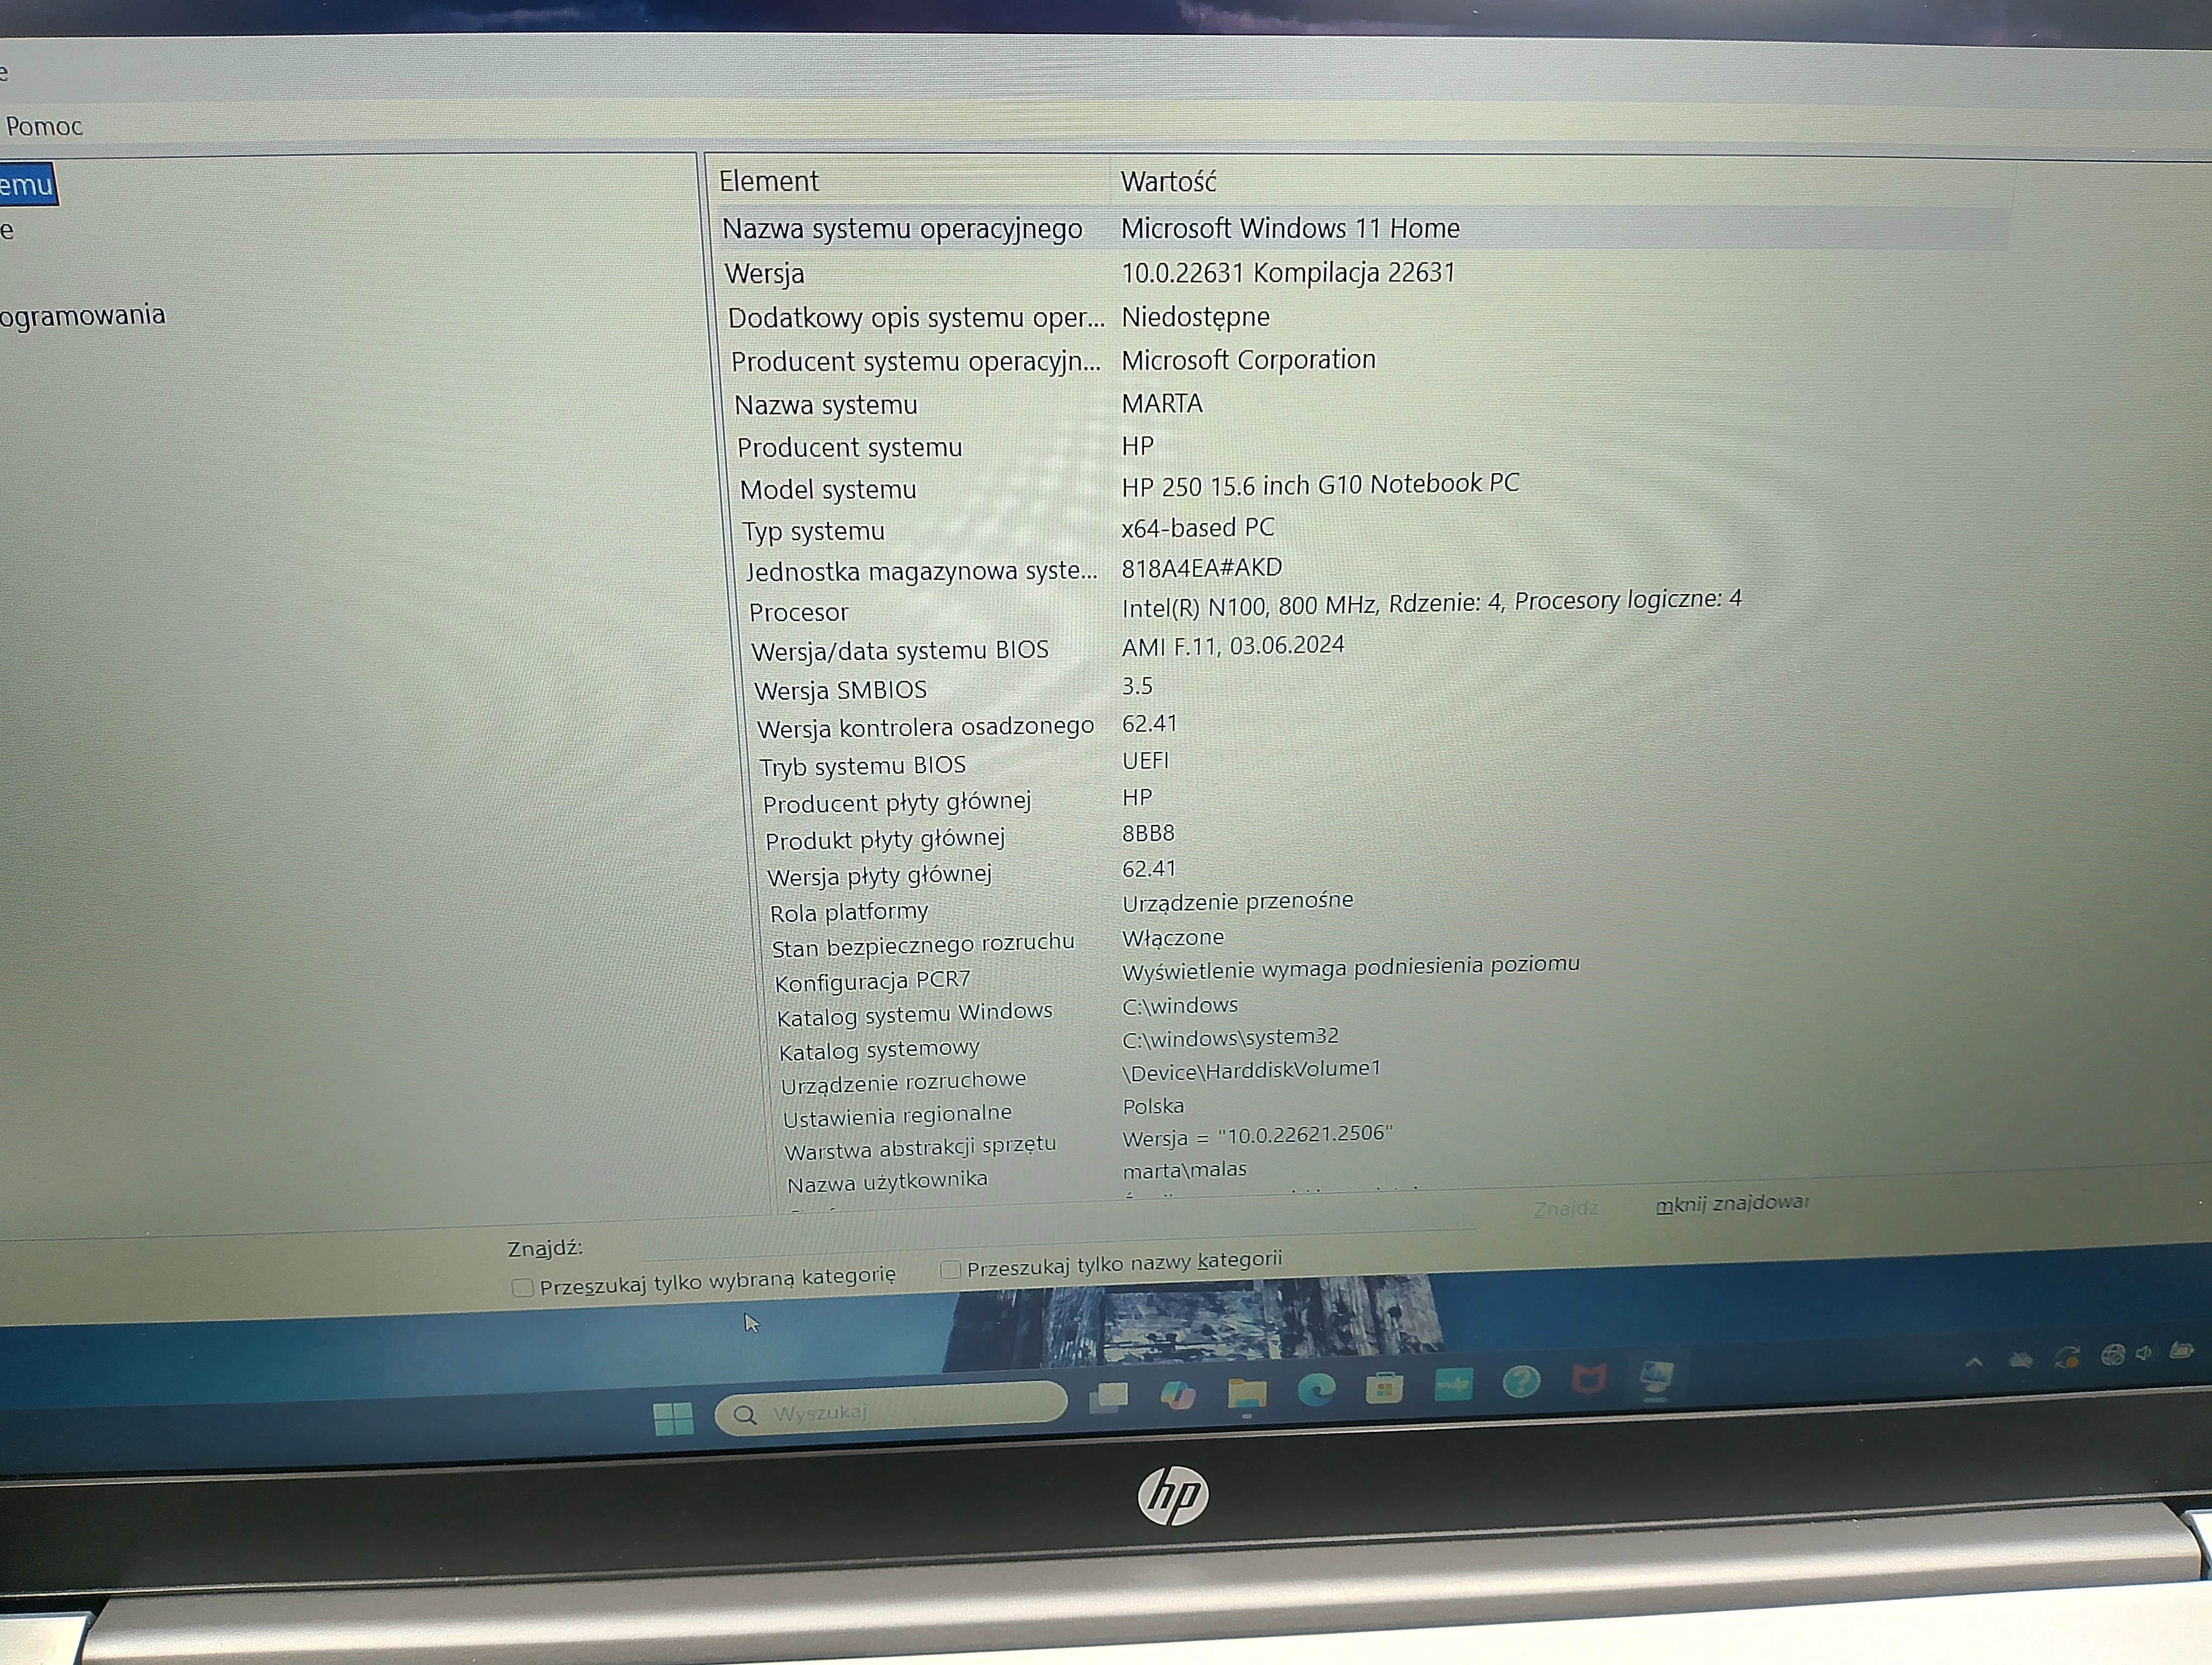Select the System Information taskbar icon
The image size is (2212, 1665).
pyautogui.click(x=1657, y=1377)
